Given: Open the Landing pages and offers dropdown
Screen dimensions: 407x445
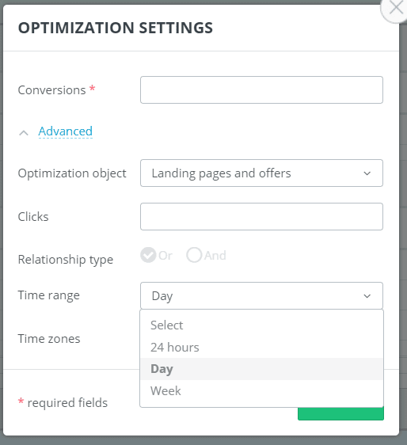Looking at the screenshot, I should click(x=261, y=173).
